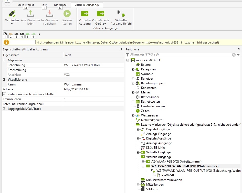Click Virtueller Ausgang Befehl icon
The image size is (242, 193).
point(121,14)
